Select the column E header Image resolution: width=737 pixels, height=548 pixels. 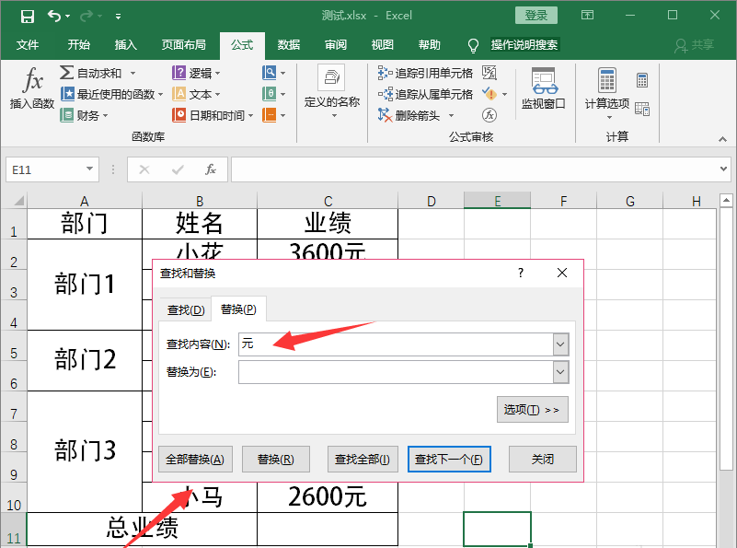(497, 201)
